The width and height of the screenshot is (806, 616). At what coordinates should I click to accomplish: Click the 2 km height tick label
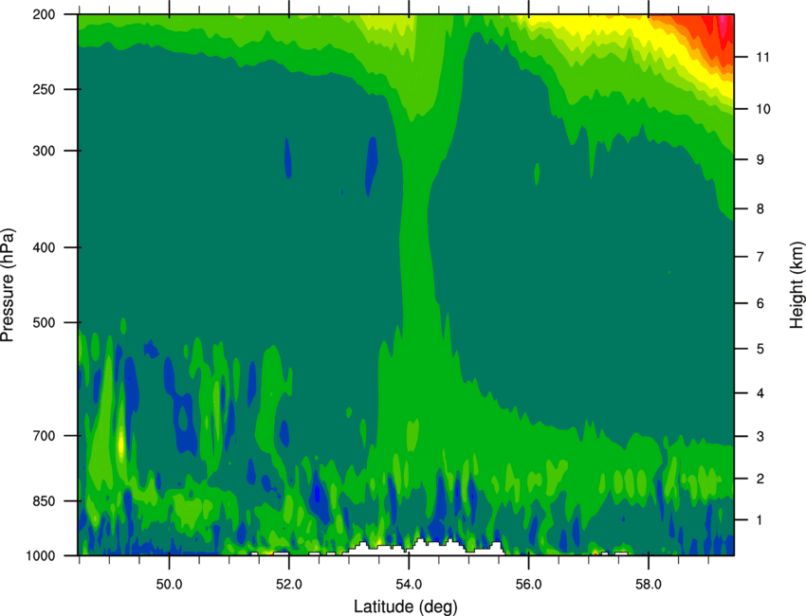point(760,479)
